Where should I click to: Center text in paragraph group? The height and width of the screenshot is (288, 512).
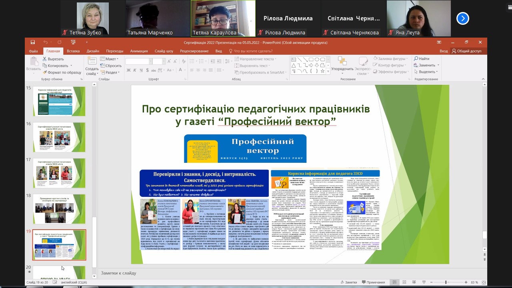click(x=198, y=70)
